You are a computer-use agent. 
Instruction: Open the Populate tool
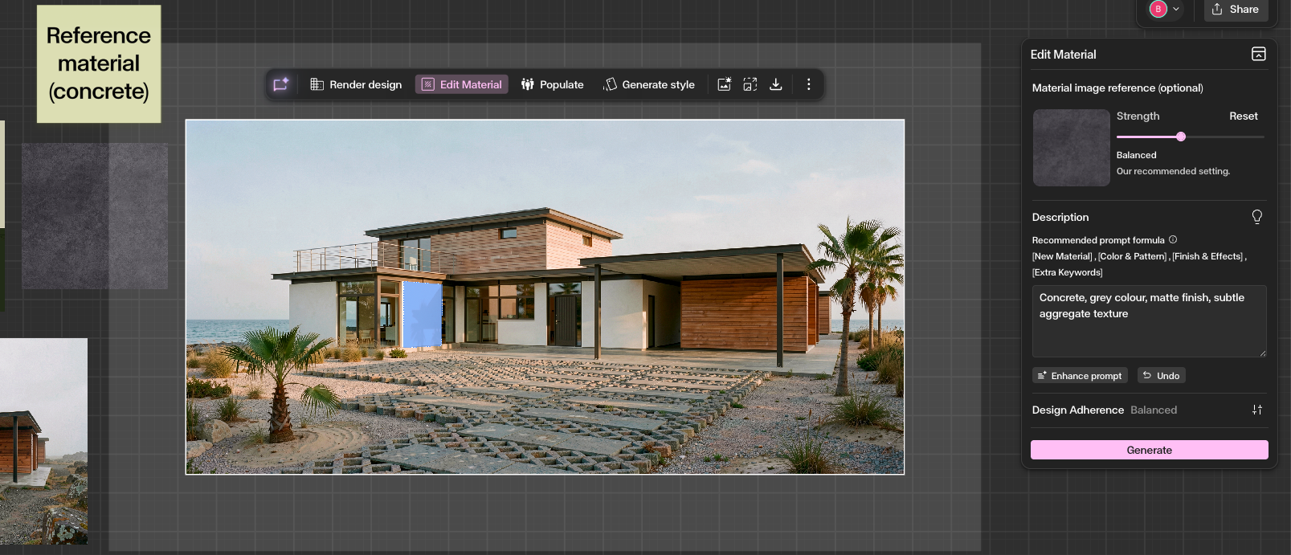(552, 84)
